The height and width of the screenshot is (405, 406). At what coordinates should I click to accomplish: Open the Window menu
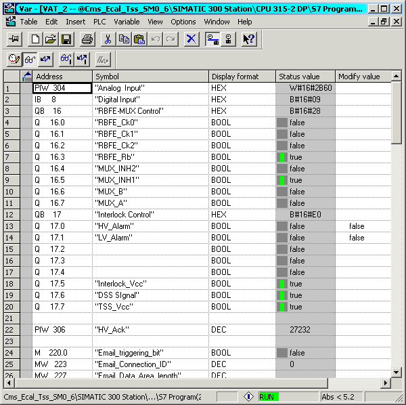point(217,22)
